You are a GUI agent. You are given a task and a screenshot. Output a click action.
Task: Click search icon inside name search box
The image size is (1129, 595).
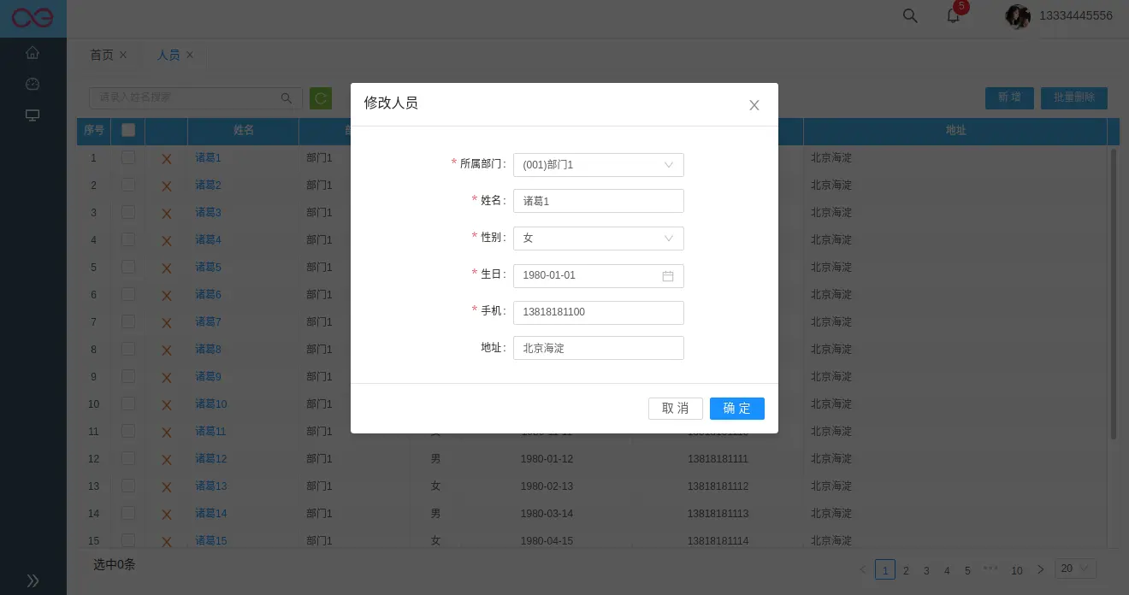pyautogui.click(x=287, y=98)
